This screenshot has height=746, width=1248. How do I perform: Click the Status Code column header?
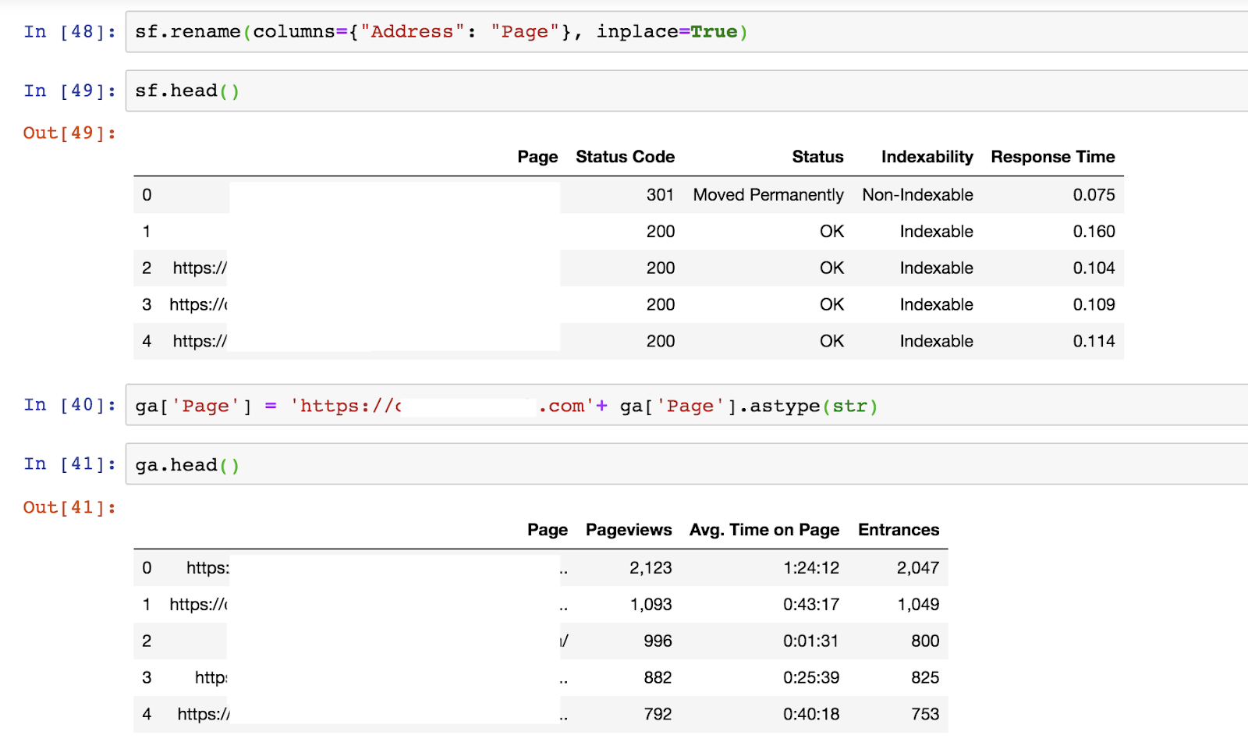pyautogui.click(x=625, y=157)
